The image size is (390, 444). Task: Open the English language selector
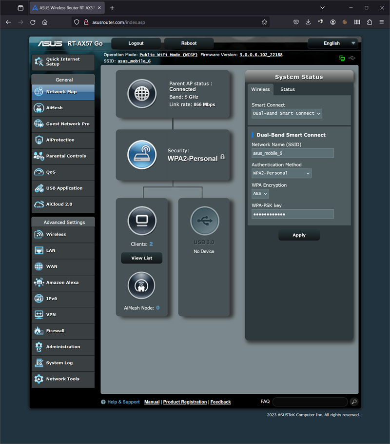[x=333, y=43]
